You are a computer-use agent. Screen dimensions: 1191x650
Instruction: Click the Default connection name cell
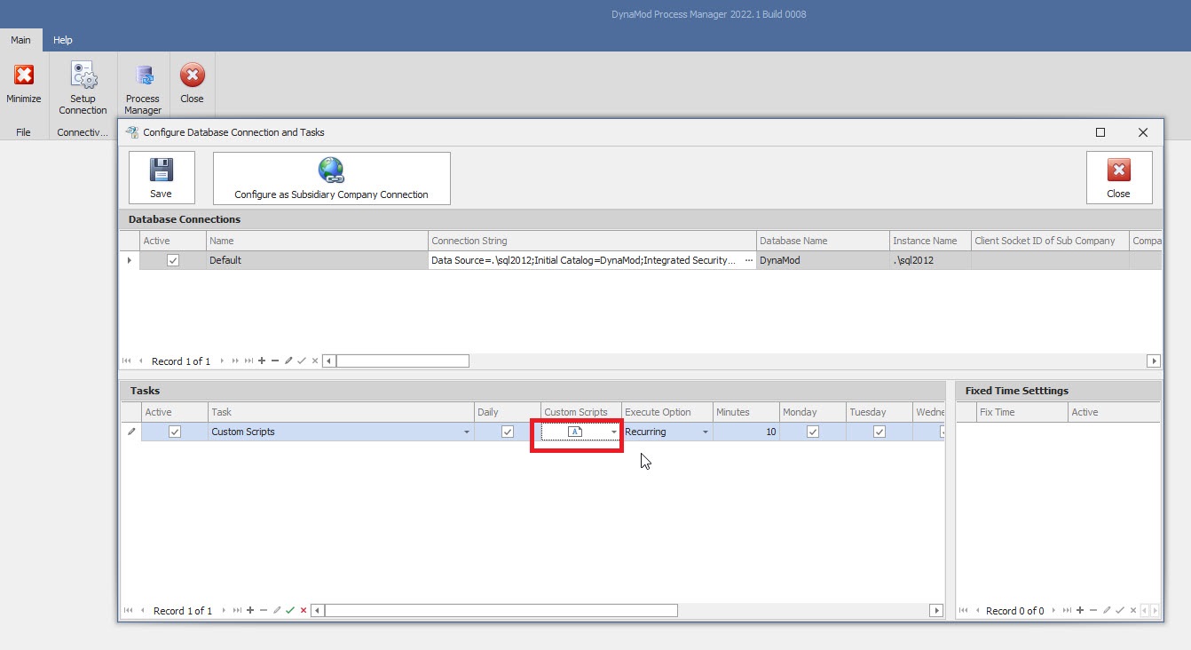[x=317, y=260]
